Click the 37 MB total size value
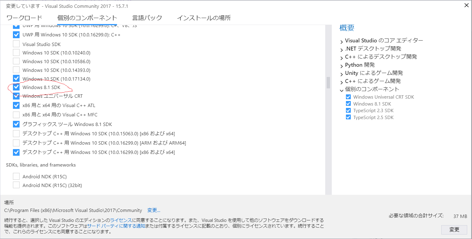472x239 pixels. [460, 216]
